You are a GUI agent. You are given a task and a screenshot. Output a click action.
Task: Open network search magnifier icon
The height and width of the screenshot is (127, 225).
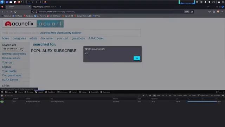147,95
